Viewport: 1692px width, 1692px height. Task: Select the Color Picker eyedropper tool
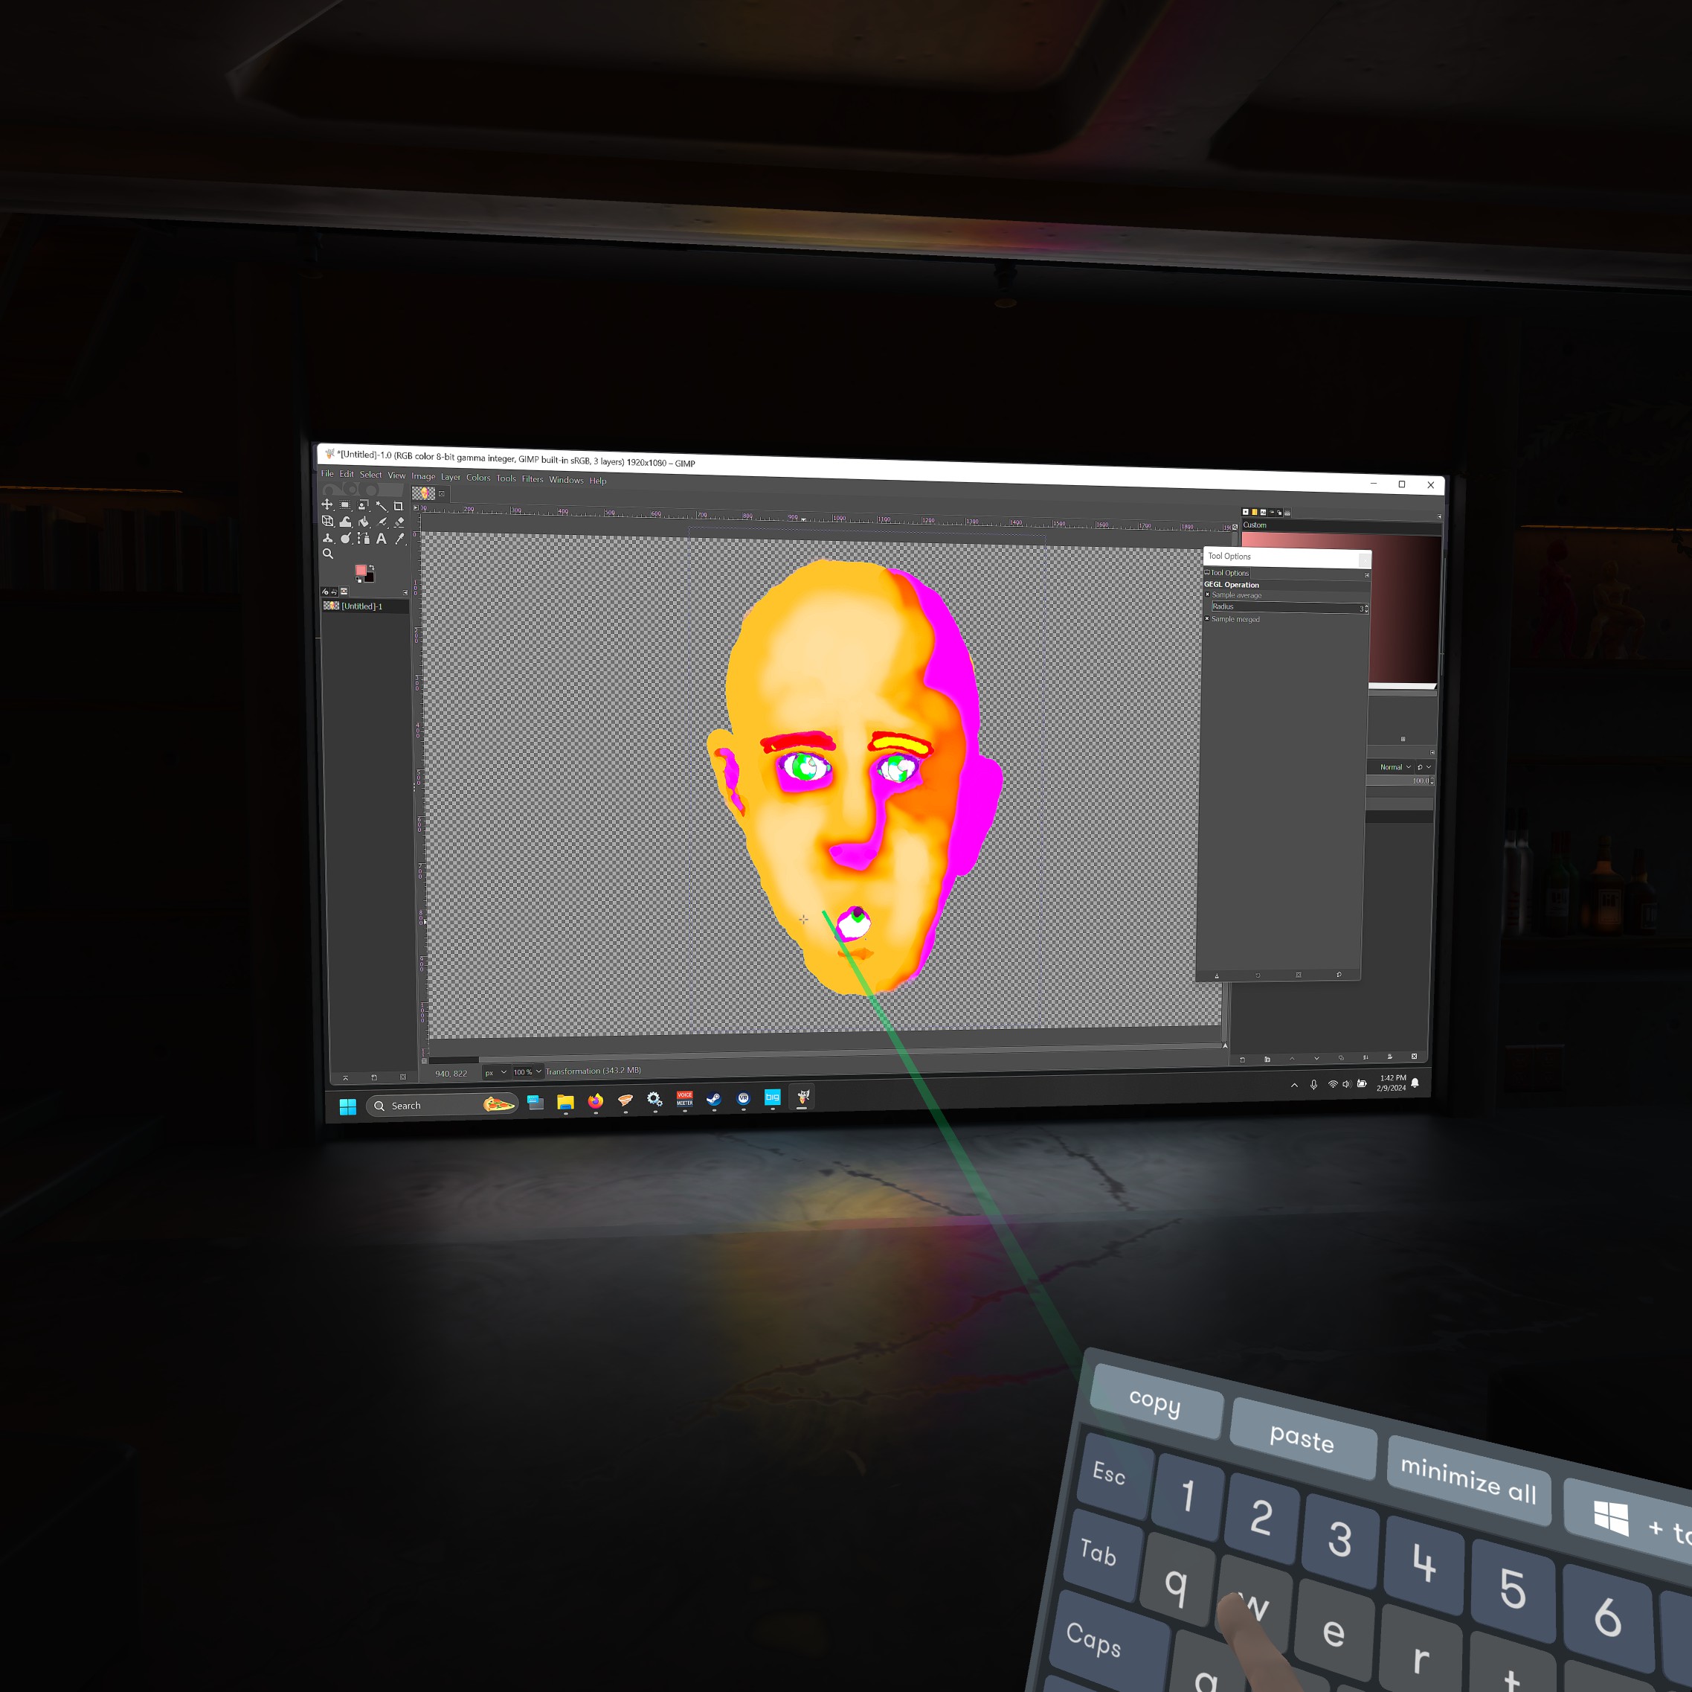(400, 539)
